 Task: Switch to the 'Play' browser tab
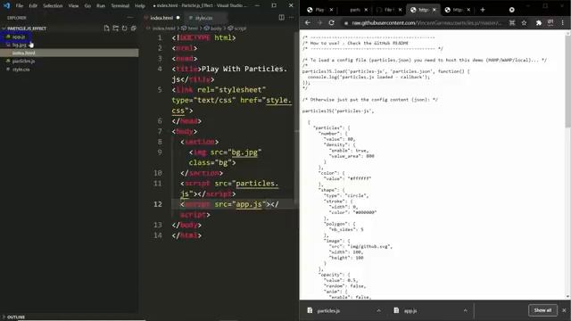[319, 10]
